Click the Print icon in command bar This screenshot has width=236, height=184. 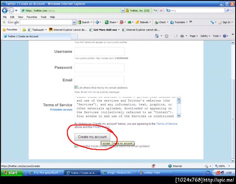point(182,36)
